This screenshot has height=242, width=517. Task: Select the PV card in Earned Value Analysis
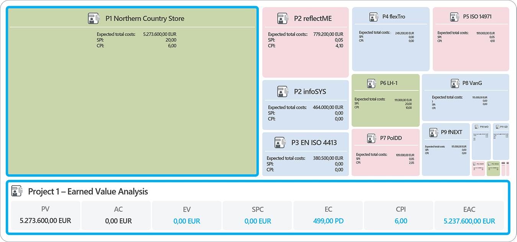pos(46,215)
